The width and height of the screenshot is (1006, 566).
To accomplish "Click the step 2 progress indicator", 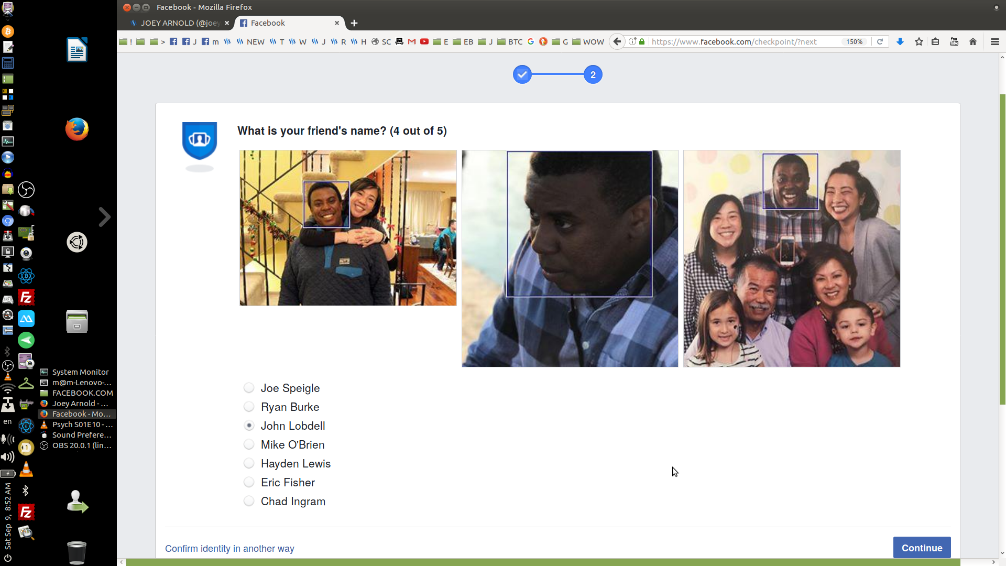I will pos(593,74).
